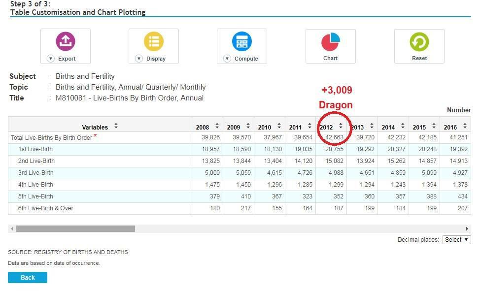Expand the Compute dropdown arrow
The width and height of the screenshot is (481, 292).
click(227, 59)
